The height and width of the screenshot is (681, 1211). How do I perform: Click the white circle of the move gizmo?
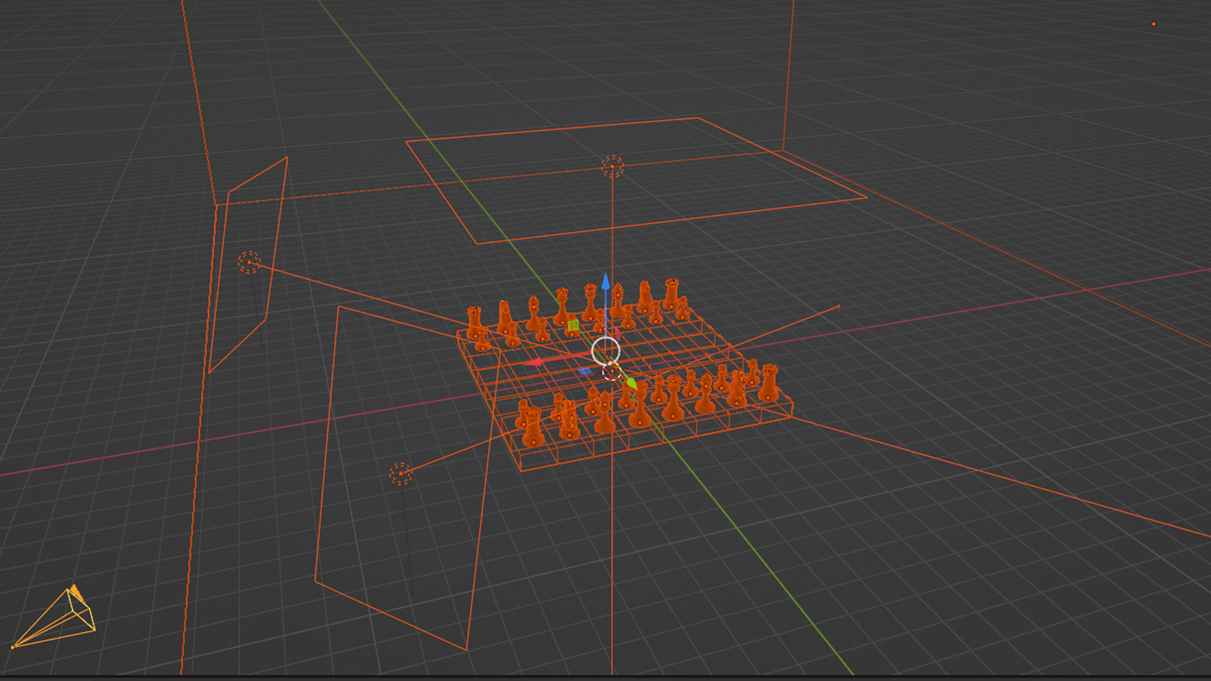click(x=606, y=351)
